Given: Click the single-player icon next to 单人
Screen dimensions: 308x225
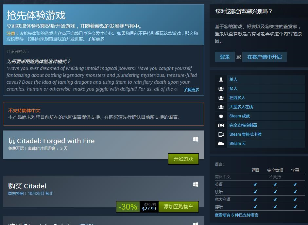Looking at the screenshot, I should click(x=221, y=79).
